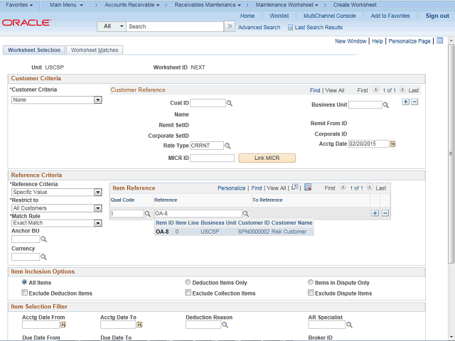The image size is (455, 341).
Task: Click the Business Unit lookup icon
Action: click(386, 105)
